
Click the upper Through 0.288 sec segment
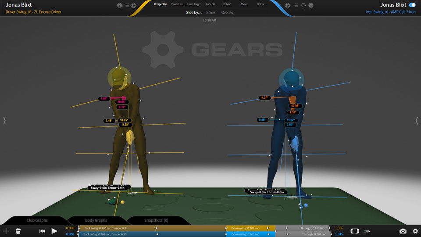(302, 228)
